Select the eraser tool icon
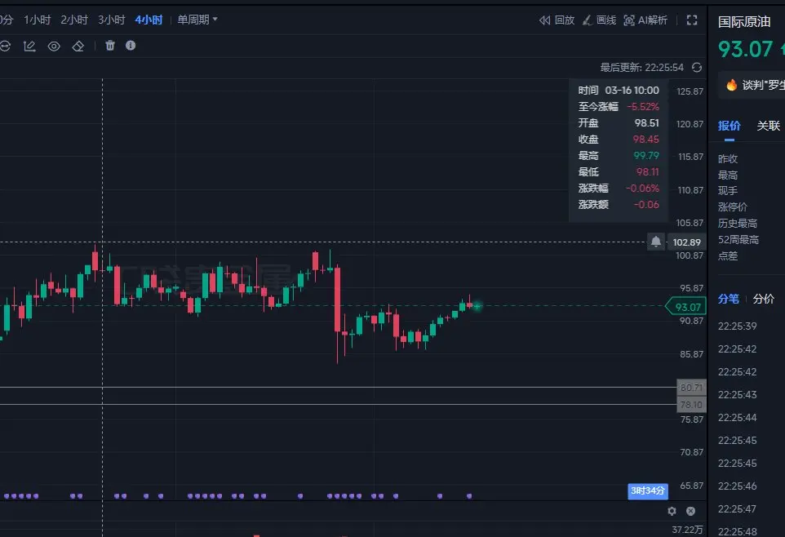Image resolution: width=785 pixels, height=537 pixels. coord(78,46)
